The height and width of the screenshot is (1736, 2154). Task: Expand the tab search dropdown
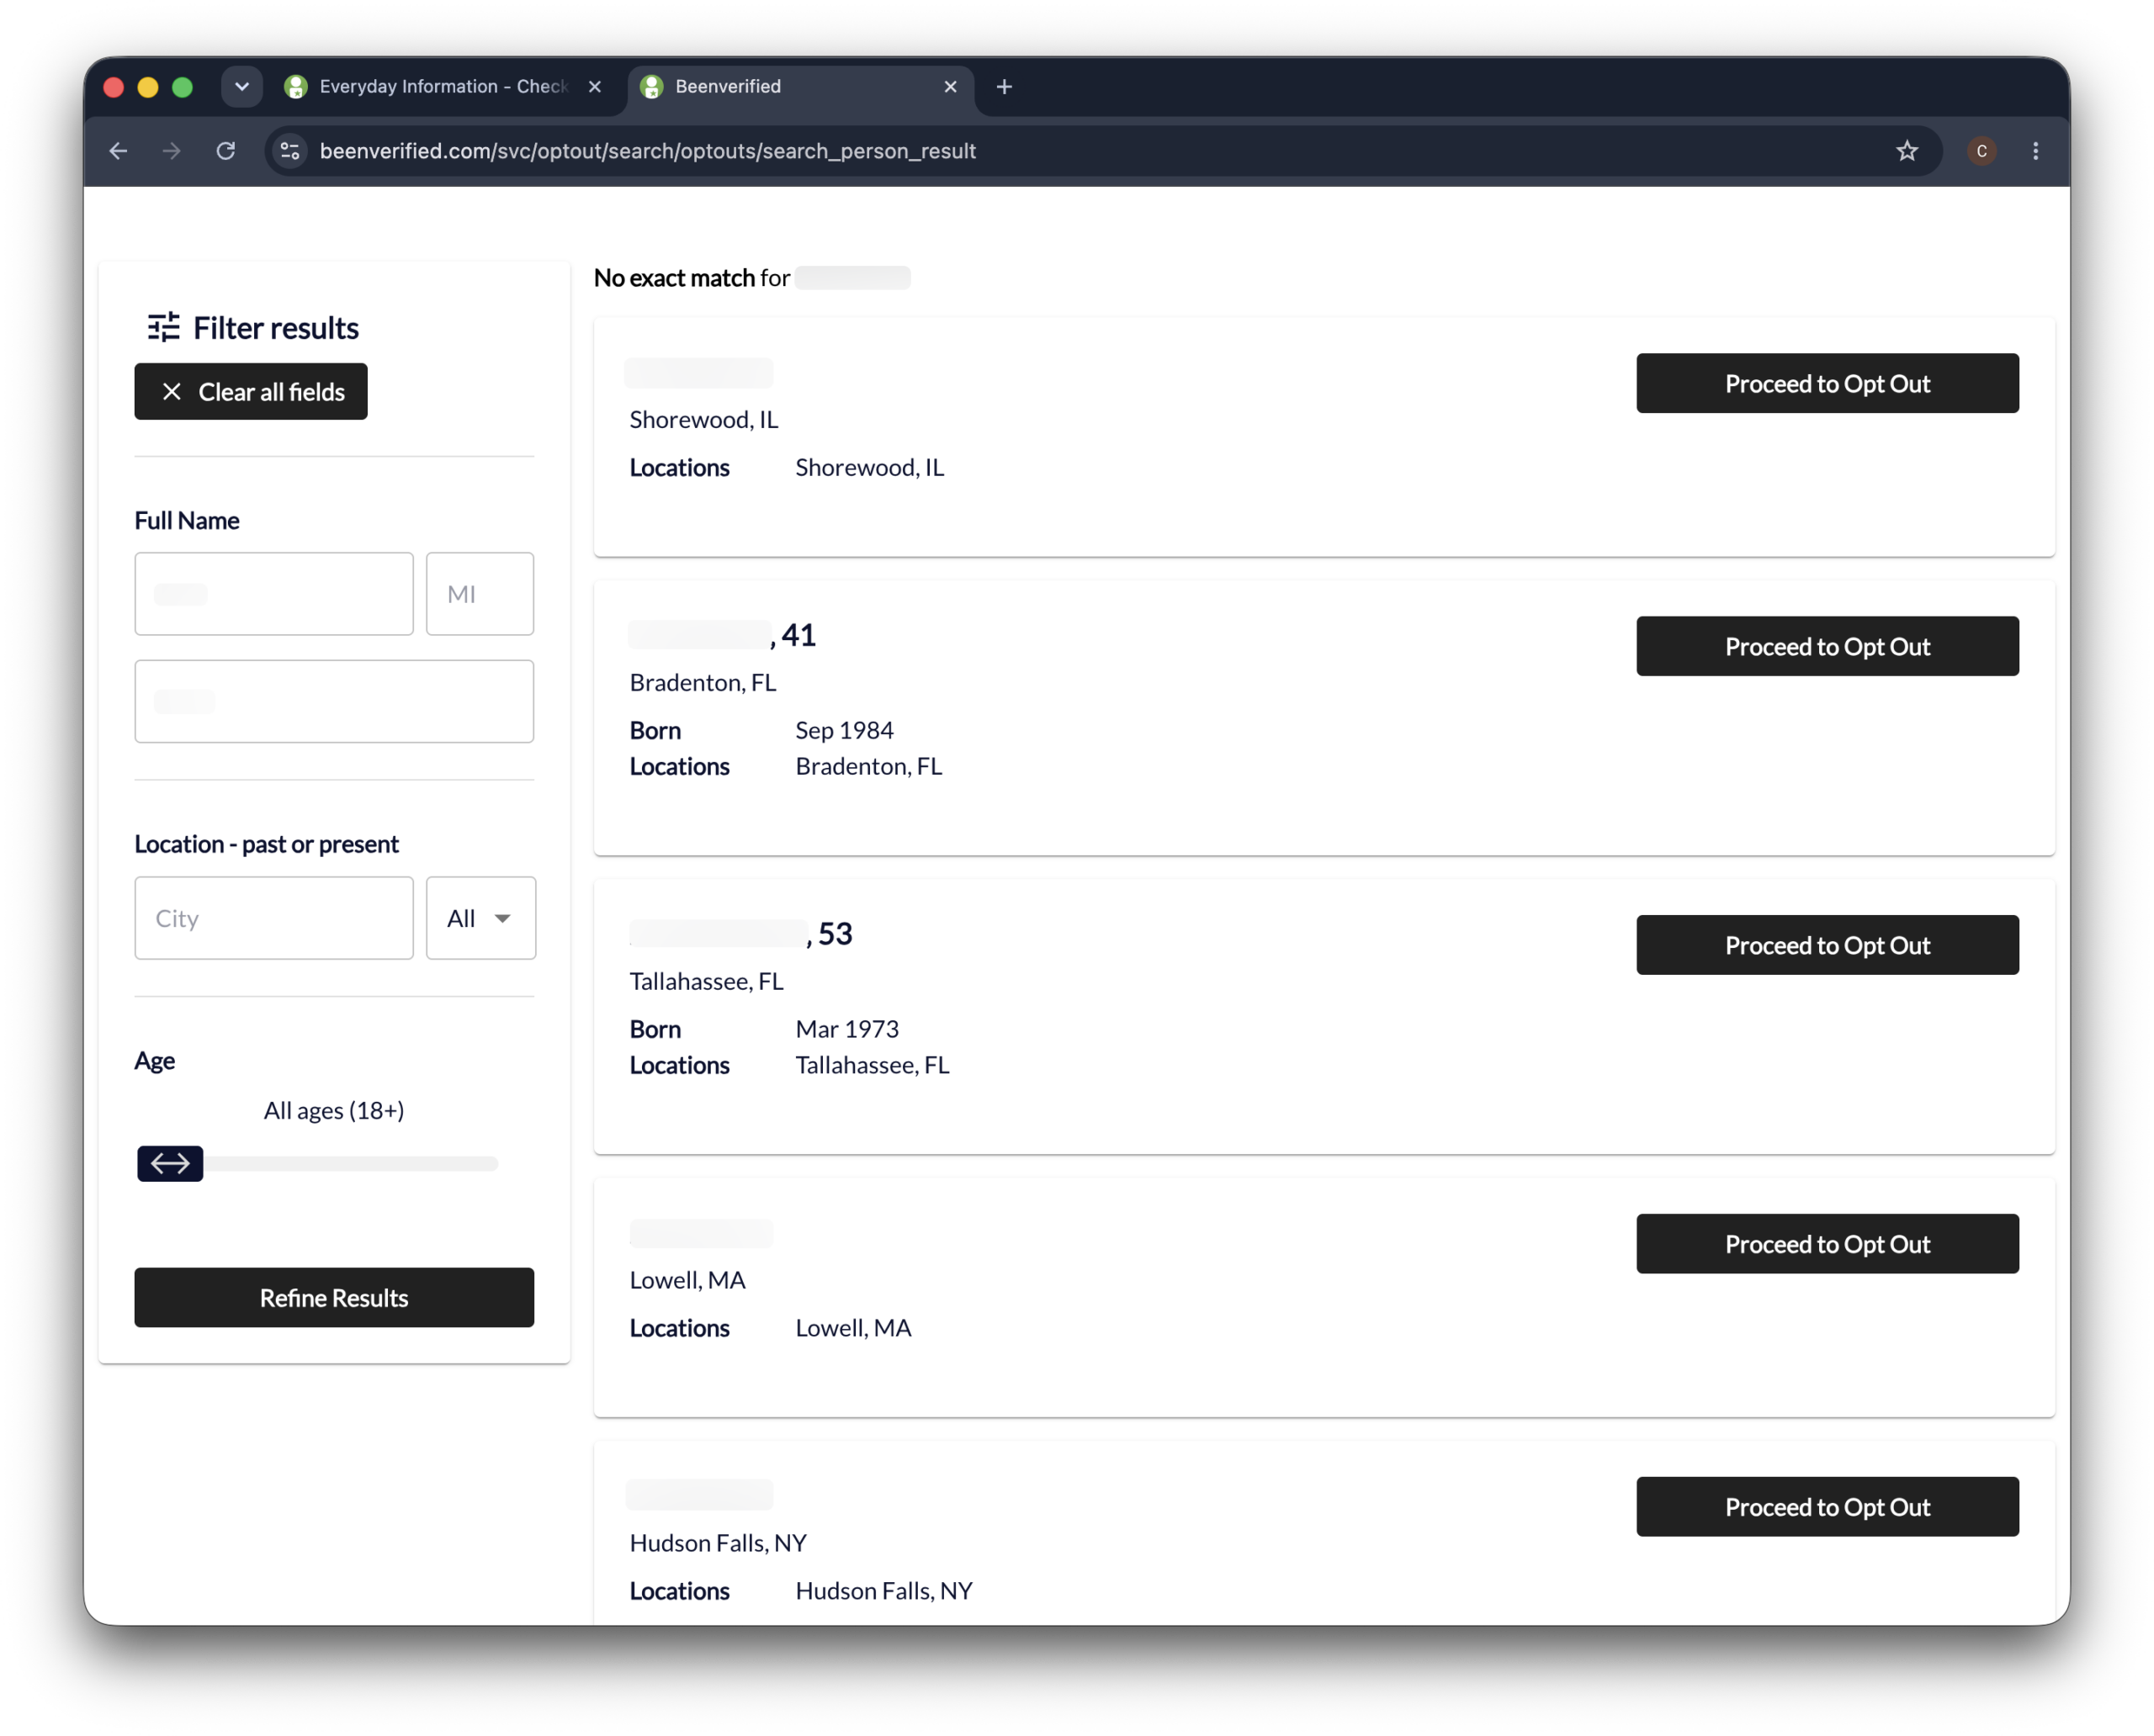click(242, 87)
